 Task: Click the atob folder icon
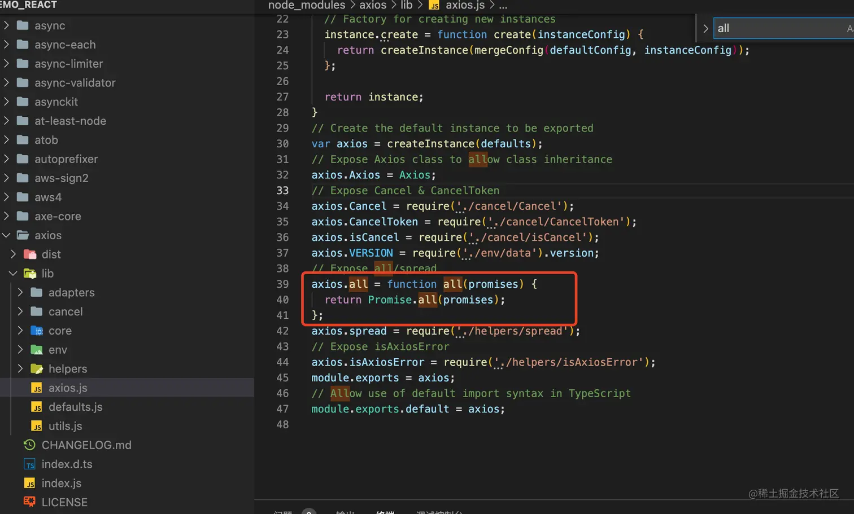click(23, 140)
